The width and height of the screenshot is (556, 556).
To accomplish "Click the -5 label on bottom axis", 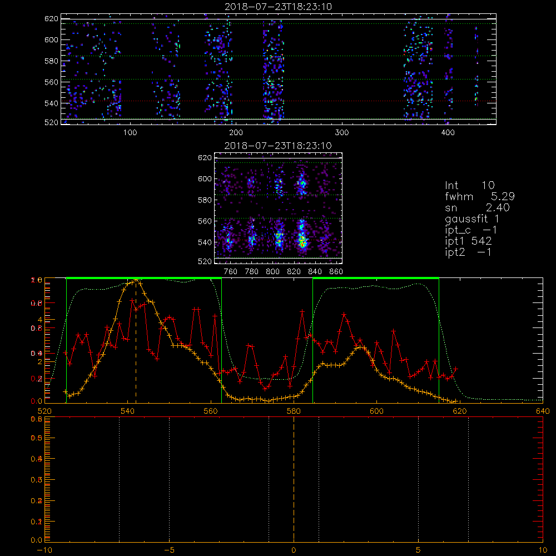I will click(169, 550).
